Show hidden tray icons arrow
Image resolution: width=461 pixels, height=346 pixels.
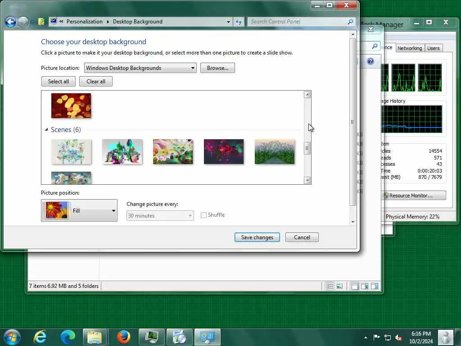coord(366,337)
